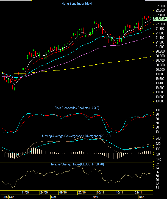Click the Oct month label

click(54, 197)
